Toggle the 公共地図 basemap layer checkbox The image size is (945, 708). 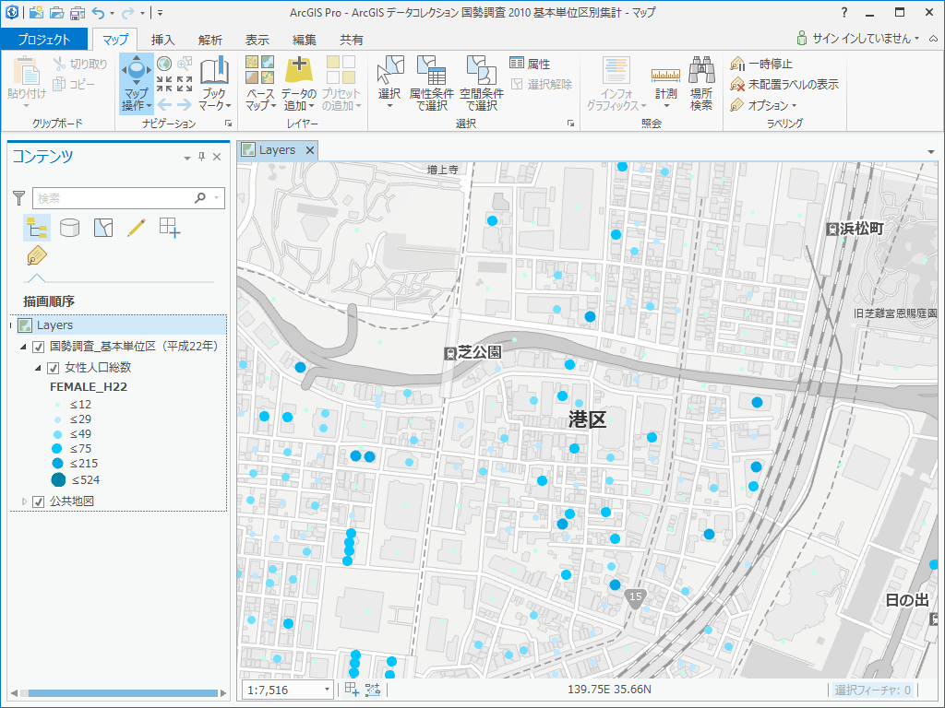coord(39,501)
